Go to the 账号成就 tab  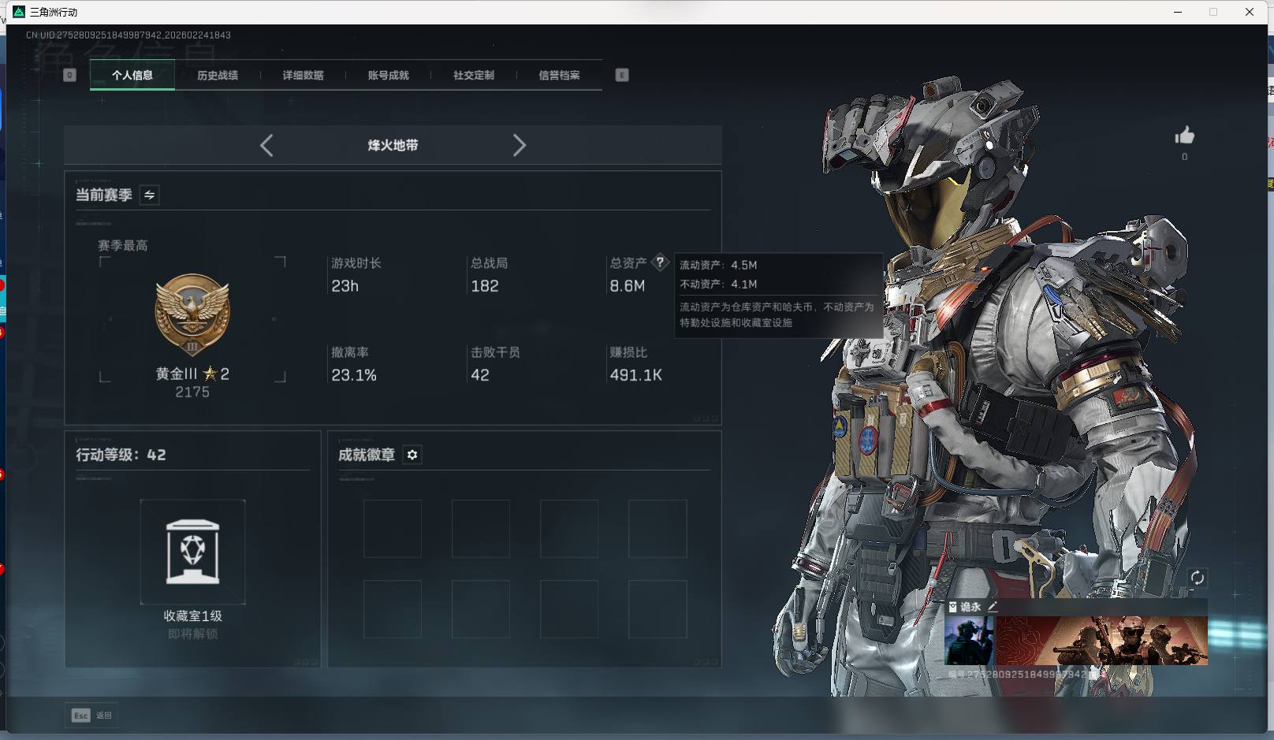point(389,75)
